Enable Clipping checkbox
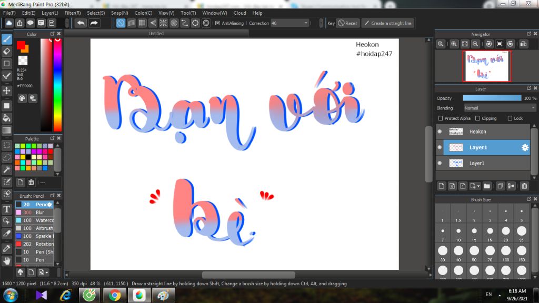 point(477,118)
